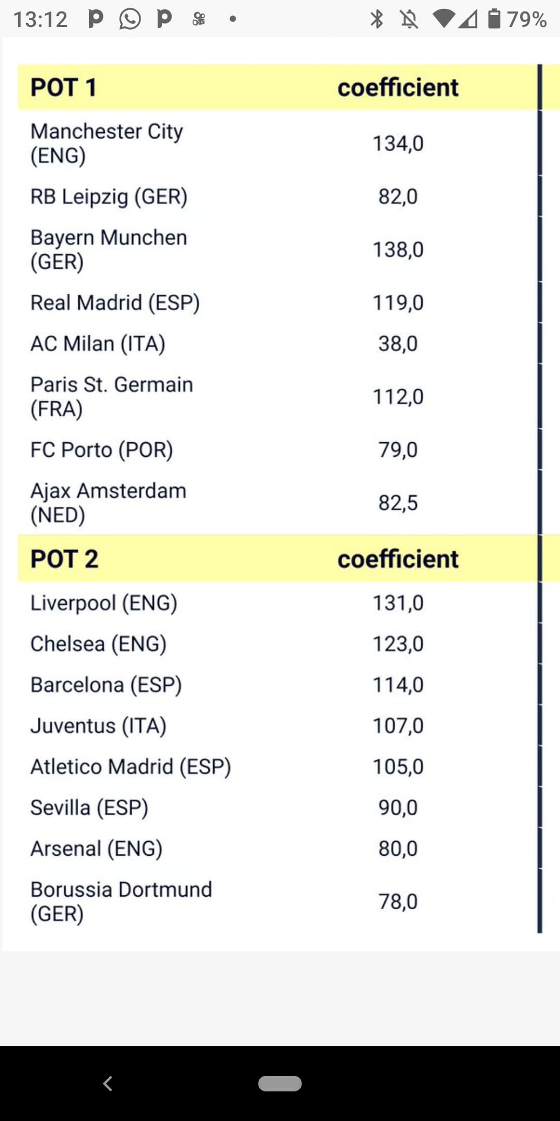Select Bayern Munchen coefficient 138,0
Screen dimensions: 560x1121
point(398,250)
